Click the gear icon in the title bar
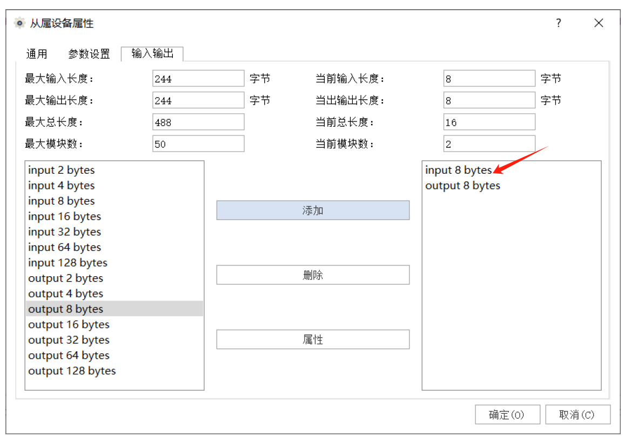Image resolution: width=631 pixels, height=444 pixels. point(19,23)
